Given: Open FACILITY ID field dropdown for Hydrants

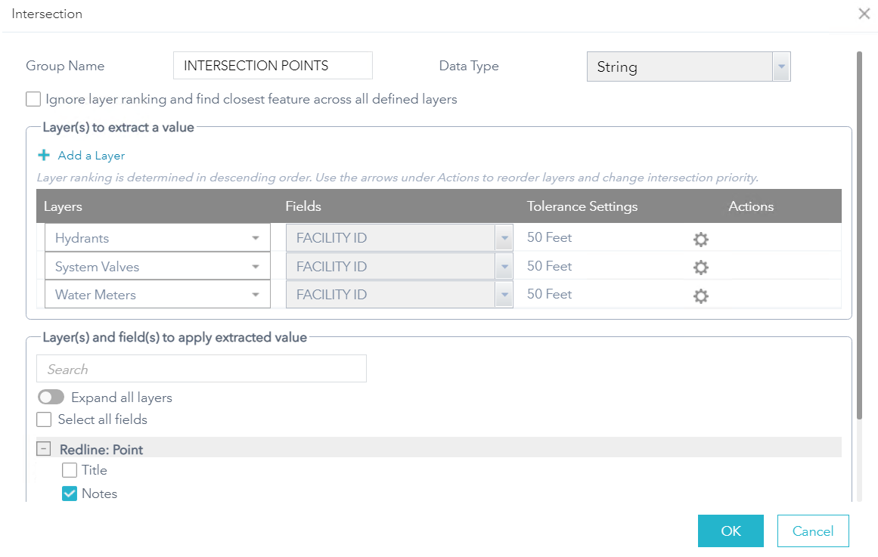Looking at the screenshot, I should [x=504, y=238].
